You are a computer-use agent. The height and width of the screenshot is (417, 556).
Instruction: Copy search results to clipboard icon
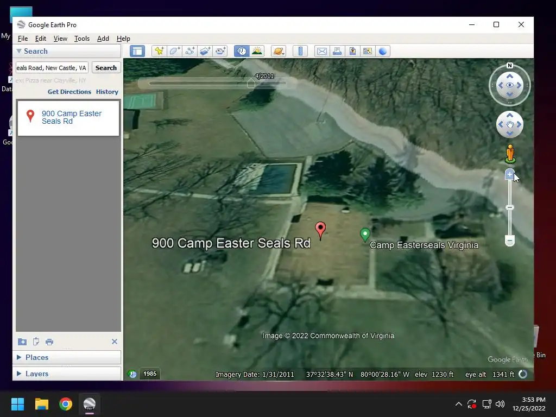pyautogui.click(x=36, y=342)
